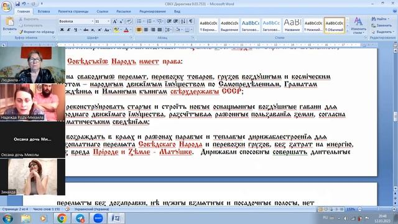The image size is (398, 224).
Task: Align text right
Action: pos(153,30)
